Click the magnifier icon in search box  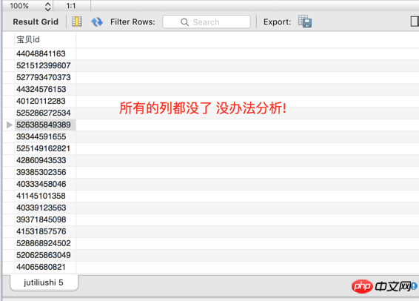tap(184, 22)
